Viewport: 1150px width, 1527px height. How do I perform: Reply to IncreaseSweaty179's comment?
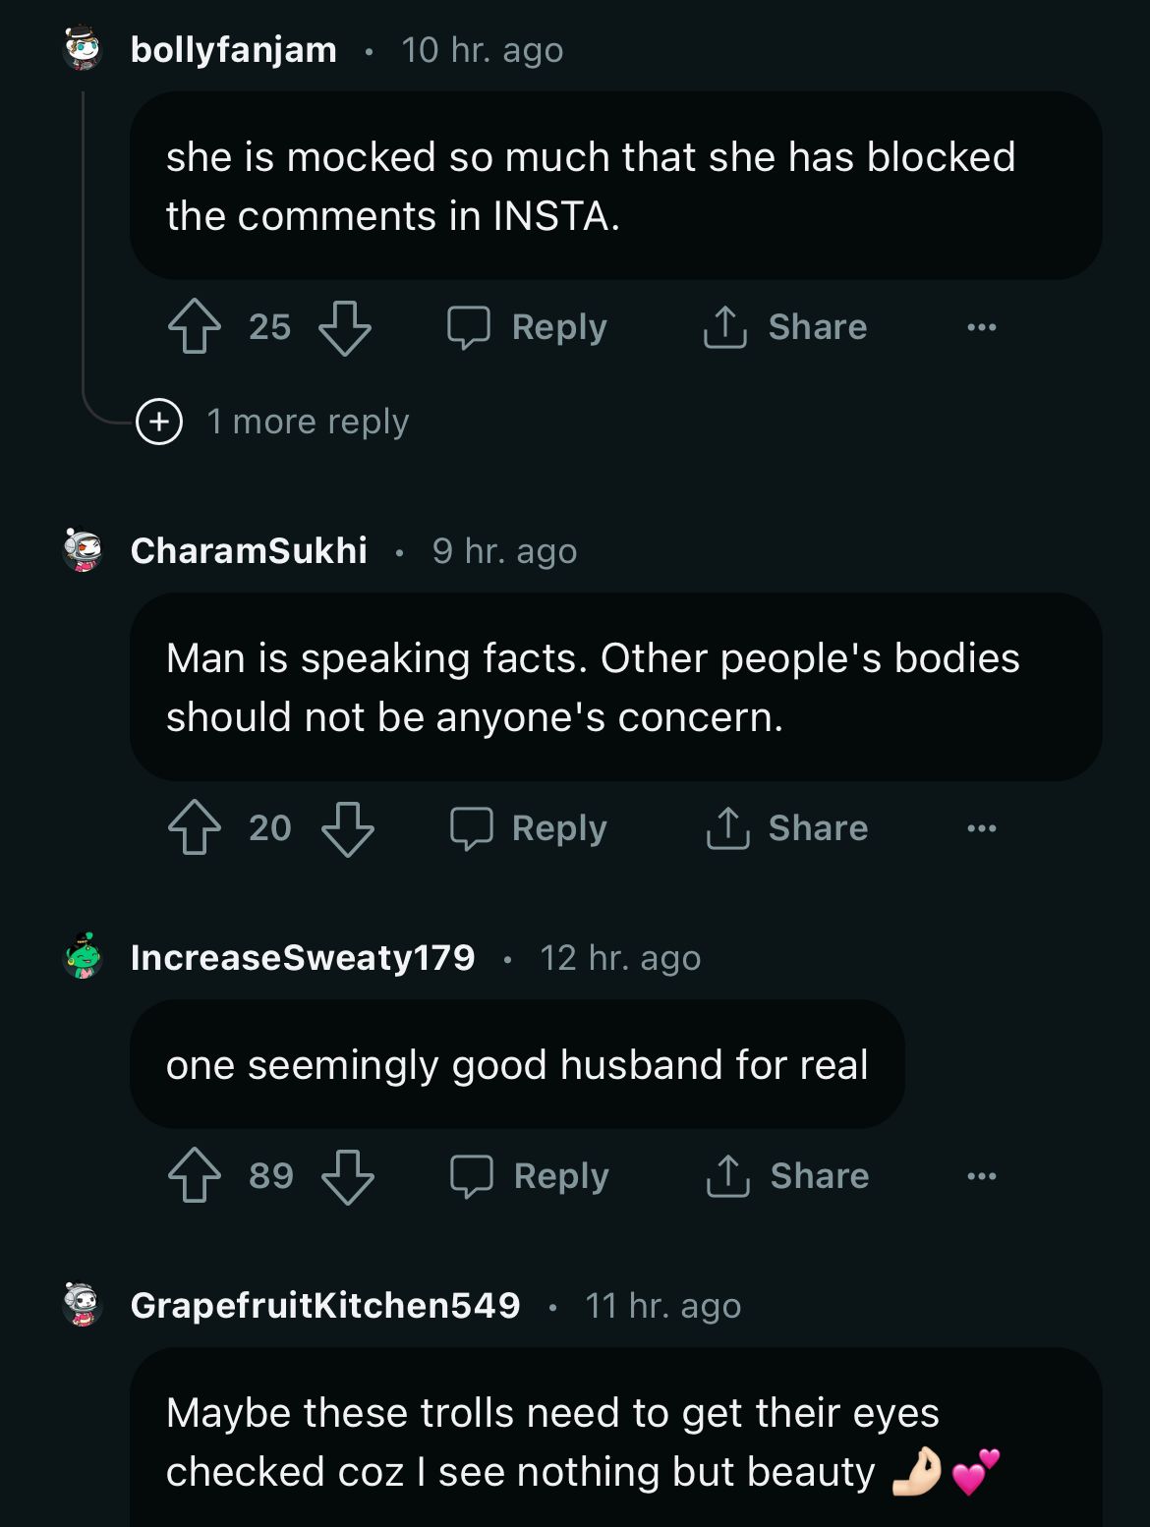pos(530,1175)
